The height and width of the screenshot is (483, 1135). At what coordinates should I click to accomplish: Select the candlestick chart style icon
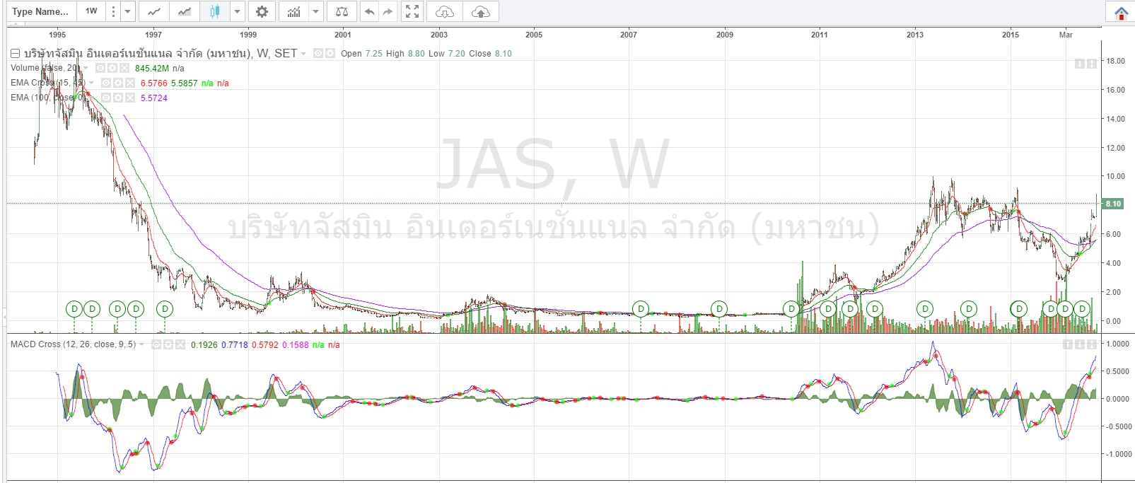[x=215, y=11]
